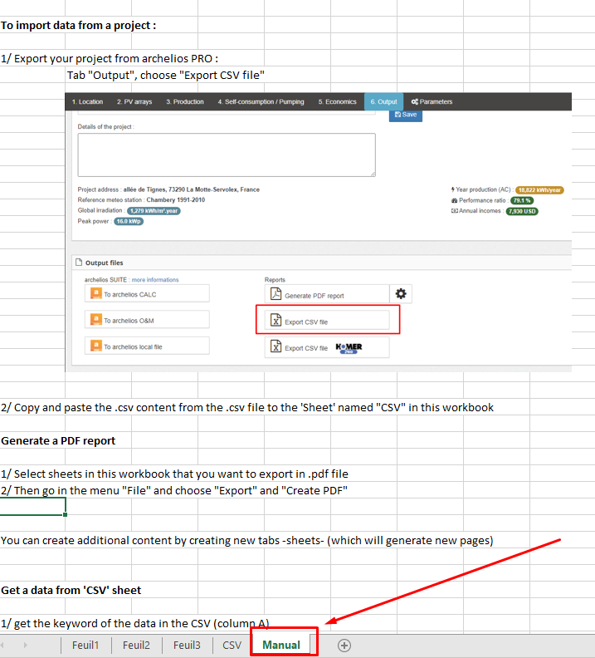
Task: Switch to the Feuil1 sheet tab
Action: (x=85, y=645)
